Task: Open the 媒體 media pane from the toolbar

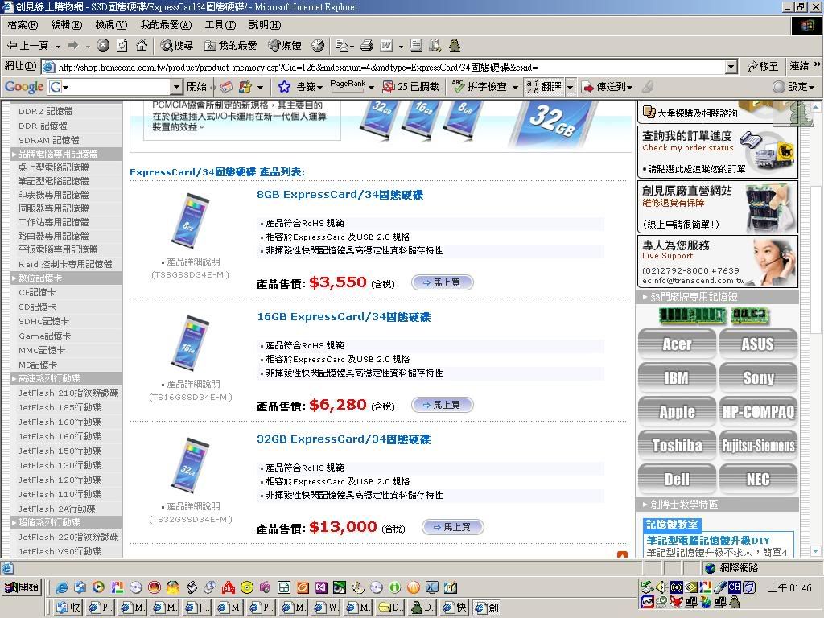Action: [x=285, y=46]
